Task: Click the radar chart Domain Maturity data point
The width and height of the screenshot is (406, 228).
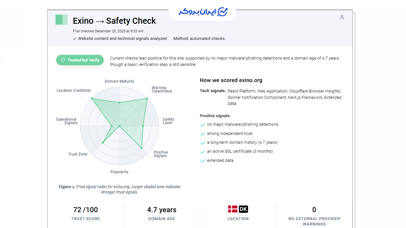Action: coord(120,103)
